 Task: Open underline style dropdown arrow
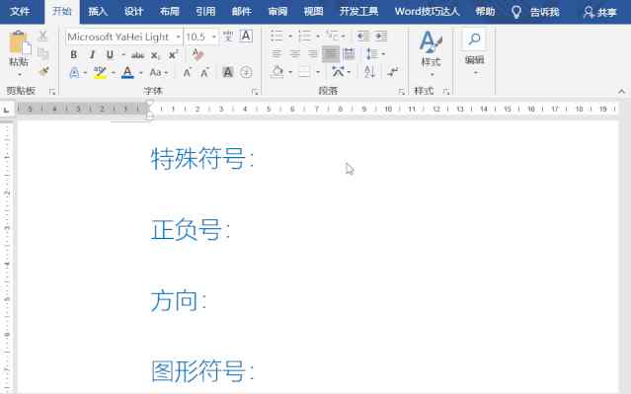point(123,54)
